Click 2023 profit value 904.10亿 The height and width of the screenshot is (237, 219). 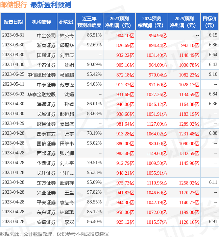(125, 36)
